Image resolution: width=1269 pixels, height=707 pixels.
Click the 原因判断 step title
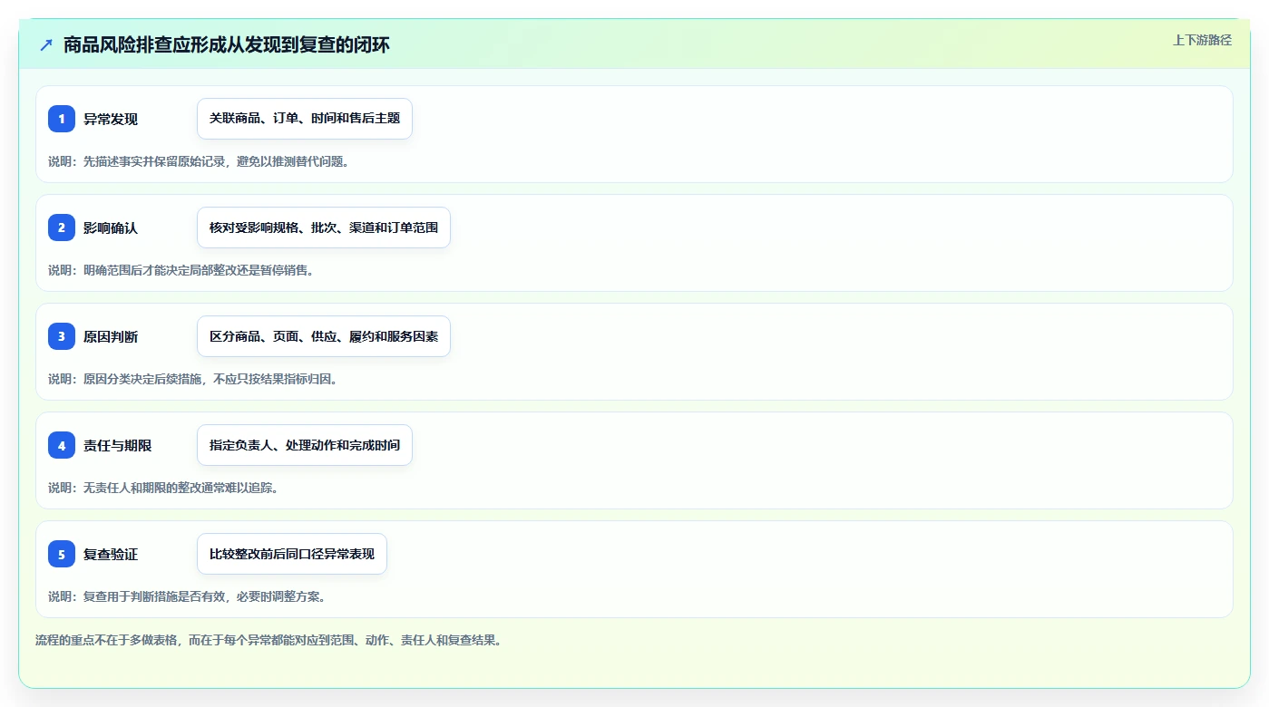[111, 336]
